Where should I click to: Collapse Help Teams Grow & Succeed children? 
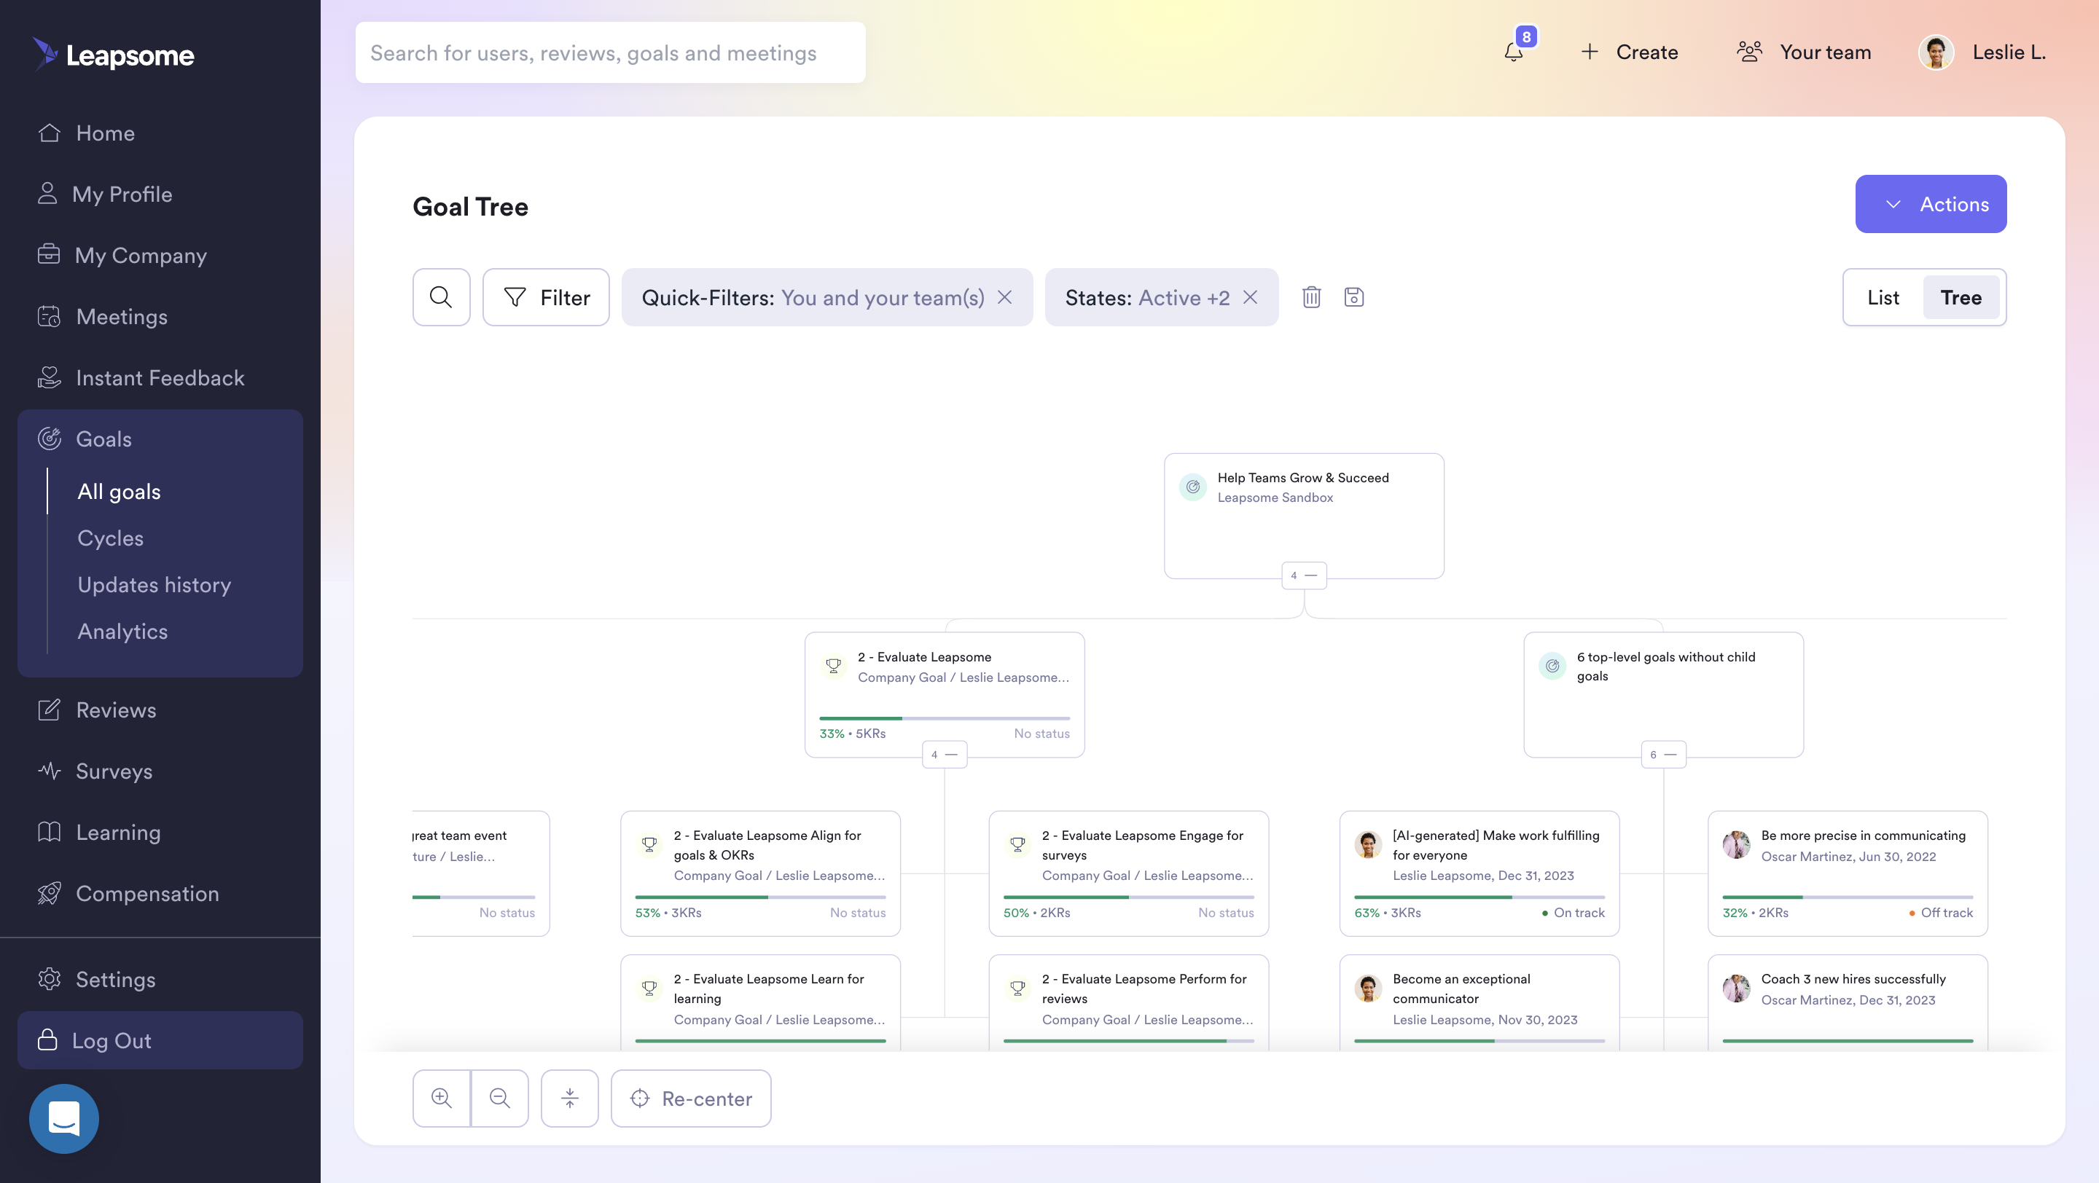[1304, 575]
